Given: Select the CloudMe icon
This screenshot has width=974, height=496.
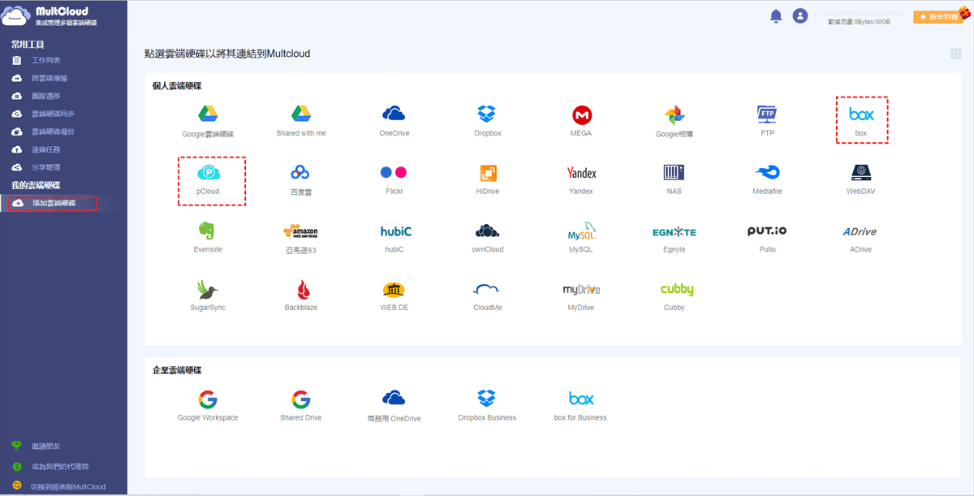Looking at the screenshot, I should pos(487,290).
